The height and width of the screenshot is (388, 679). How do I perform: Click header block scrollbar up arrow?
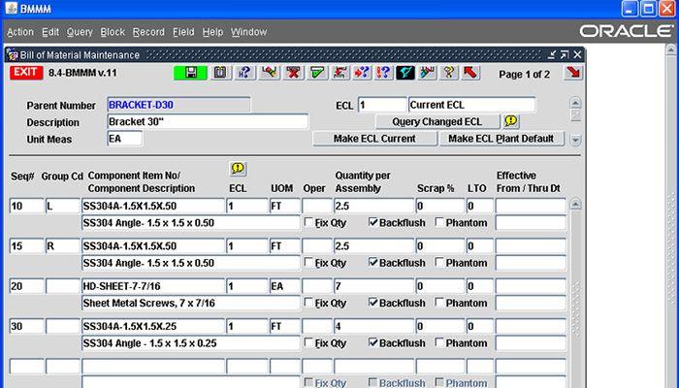click(x=575, y=103)
